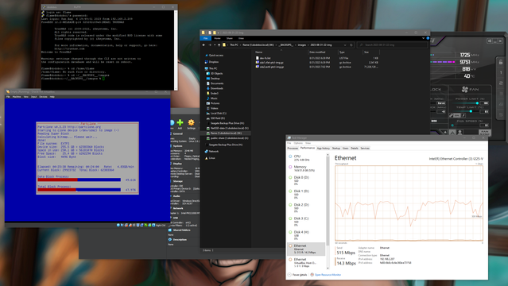This screenshot has height=286, width=508.
Task: Expand the File Explorer ribbon chevron
Action: pos(423,38)
